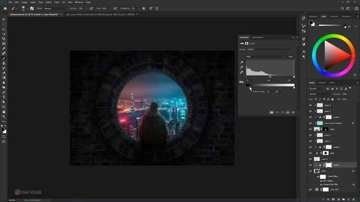Screen dimensions: 360x202
Task: Select the Zoom tool
Action: [4, 117]
